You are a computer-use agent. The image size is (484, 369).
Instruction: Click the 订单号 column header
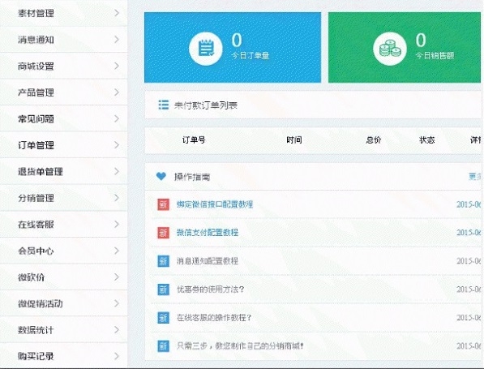tap(194, 140)
